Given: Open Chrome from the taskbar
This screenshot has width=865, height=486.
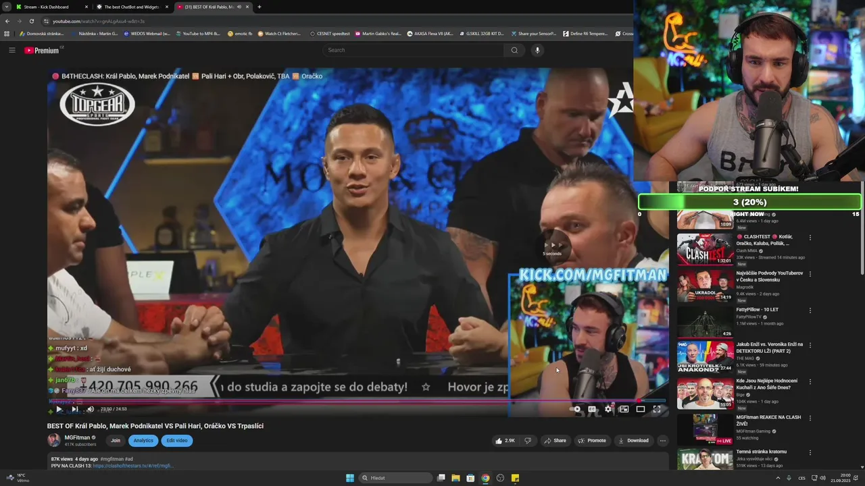Looking at the screenshot, I should pyautogui.click(x=485, y=478).
